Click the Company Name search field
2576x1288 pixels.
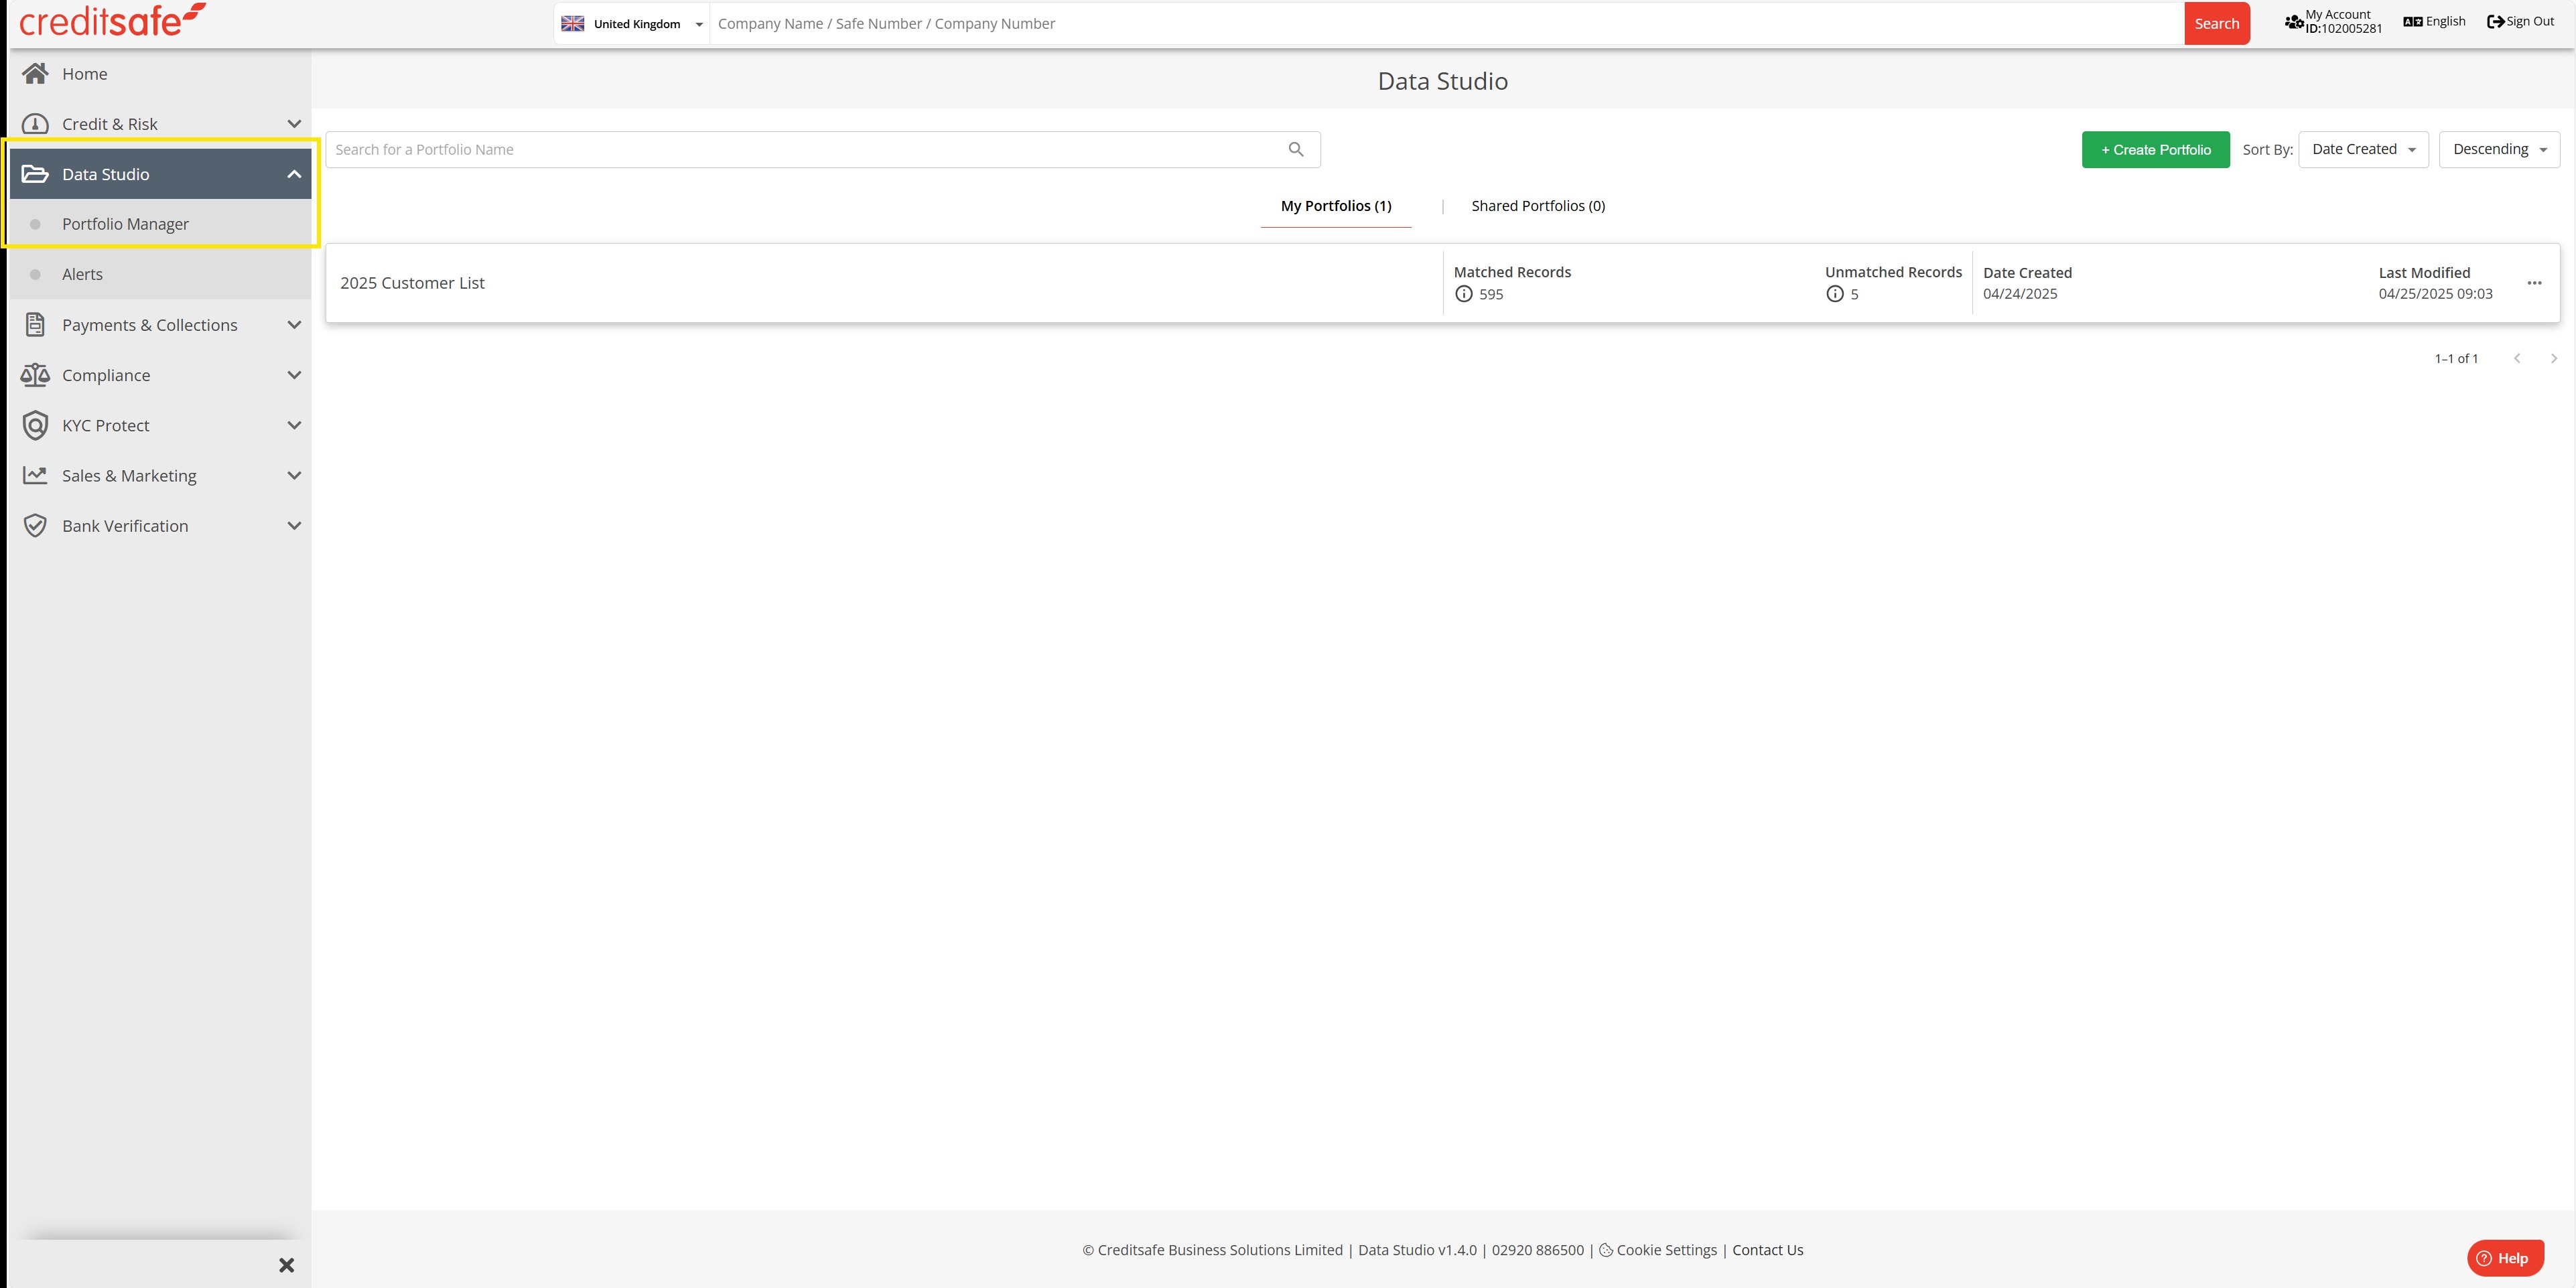click(1440, 24)
